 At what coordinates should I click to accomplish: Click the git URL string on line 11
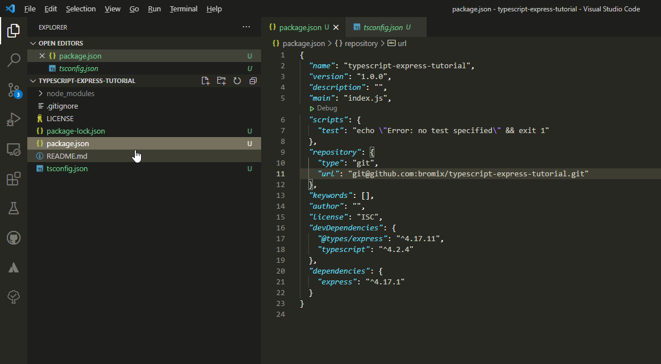point(468,173)
